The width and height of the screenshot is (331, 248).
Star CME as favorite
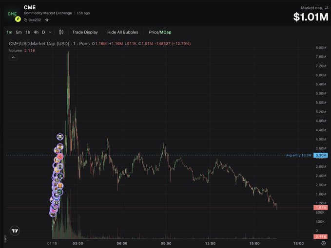click(47, 20)
